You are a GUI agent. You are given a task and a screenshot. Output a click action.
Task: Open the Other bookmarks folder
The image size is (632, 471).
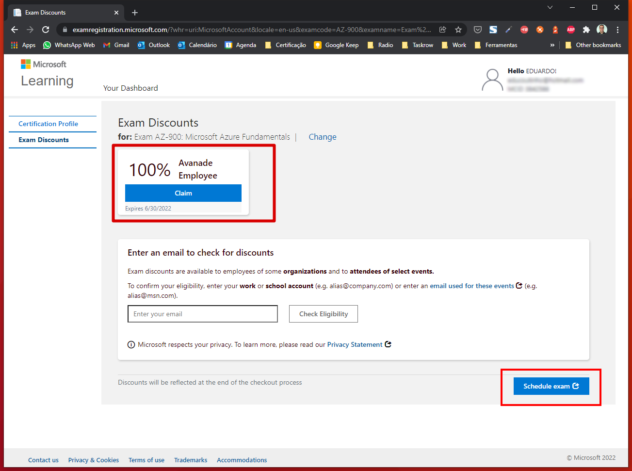tap(593, 45)
